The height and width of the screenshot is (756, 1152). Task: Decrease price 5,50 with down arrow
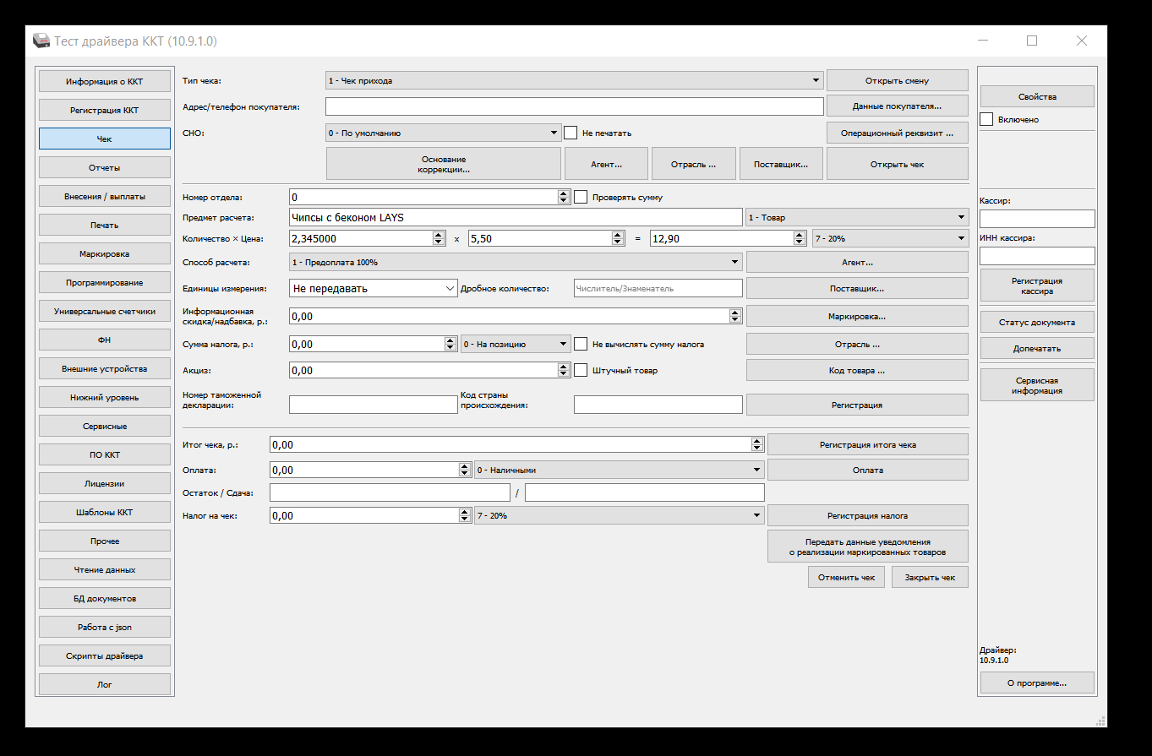point(620,242)
